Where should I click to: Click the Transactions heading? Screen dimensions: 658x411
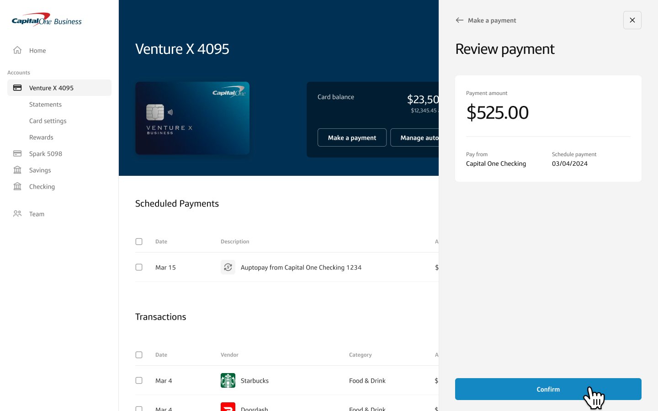tap(160, 316)
